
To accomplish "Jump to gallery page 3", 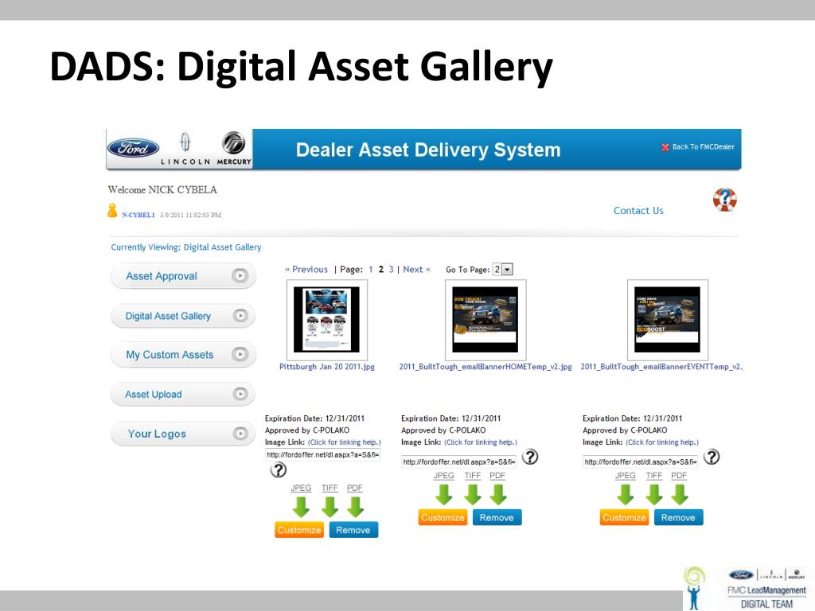I will point(391,269).
